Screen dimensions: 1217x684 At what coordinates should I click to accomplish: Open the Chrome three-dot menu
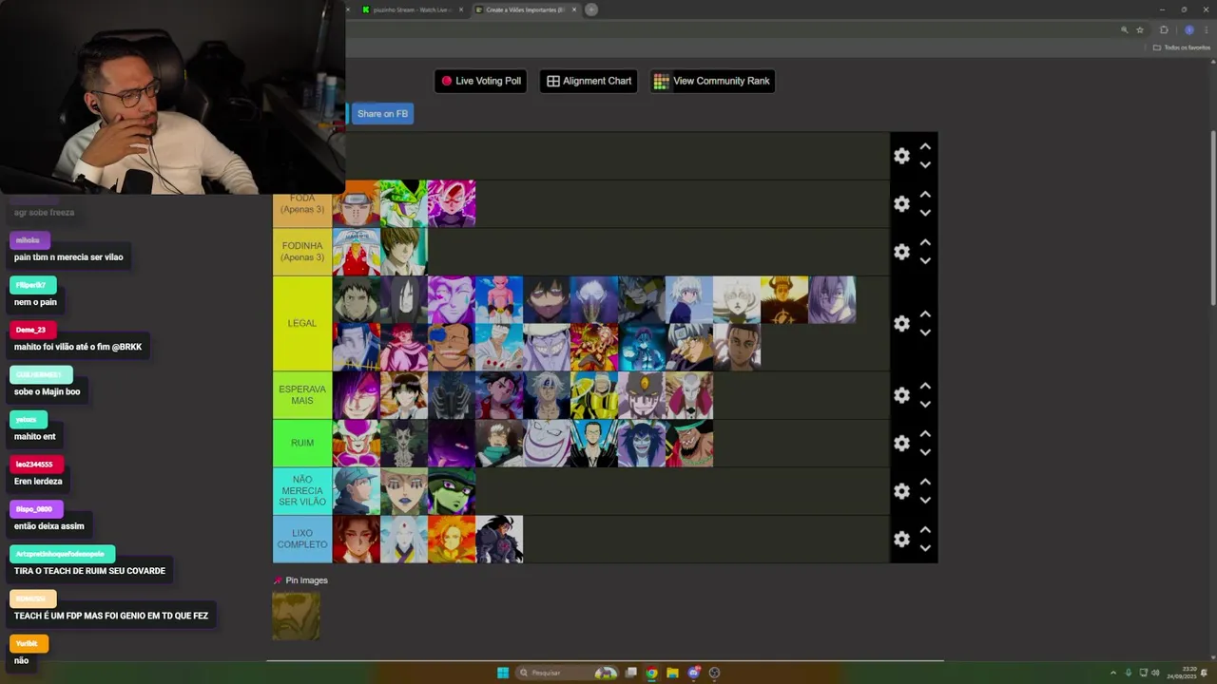tap(1206, 29)
